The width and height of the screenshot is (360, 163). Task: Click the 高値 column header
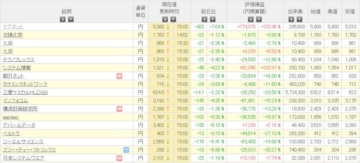[333, 11]
